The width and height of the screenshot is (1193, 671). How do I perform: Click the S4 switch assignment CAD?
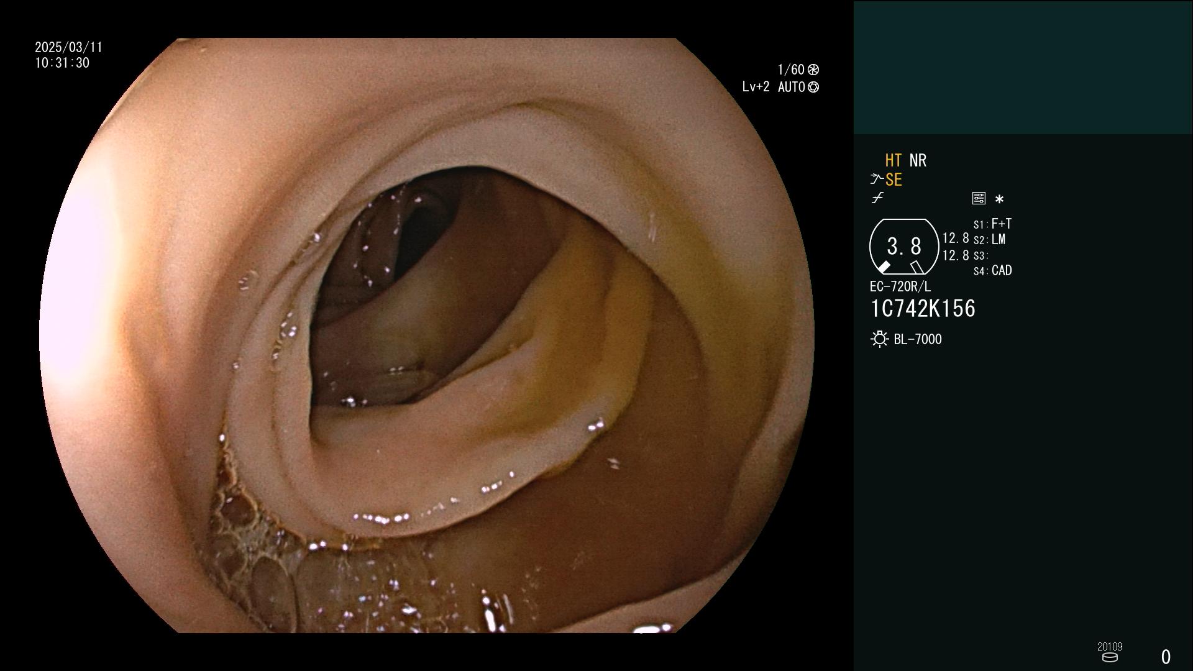[992, 270]
